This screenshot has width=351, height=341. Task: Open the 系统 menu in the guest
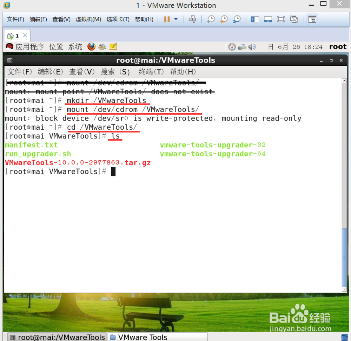pos(75,46)
